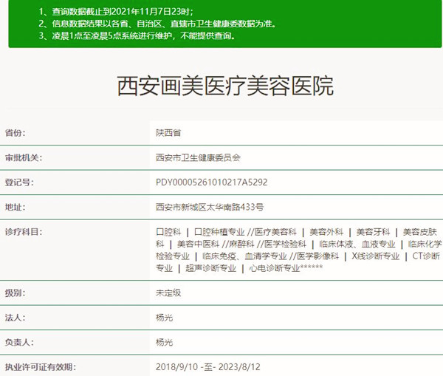Screen dimensions: 443x376
Task: Select validity period 2018/9/10 -至- 2023/8/12
Action: 208,367
